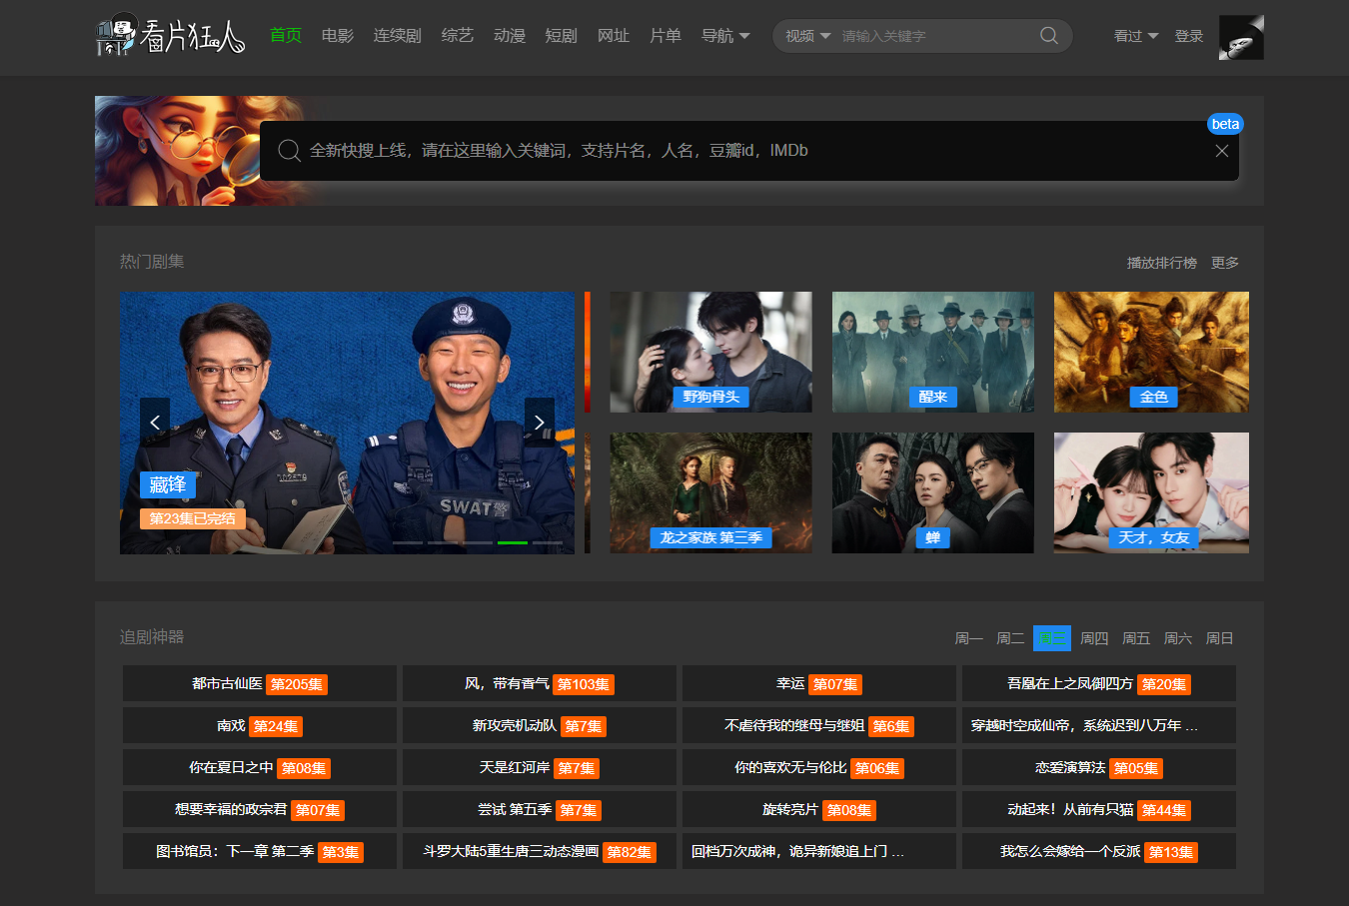The image size is (1349, 906).
Task: Click the magnifier icon in quick search bar
Action: pyautogui.click(x=289, y=151)
